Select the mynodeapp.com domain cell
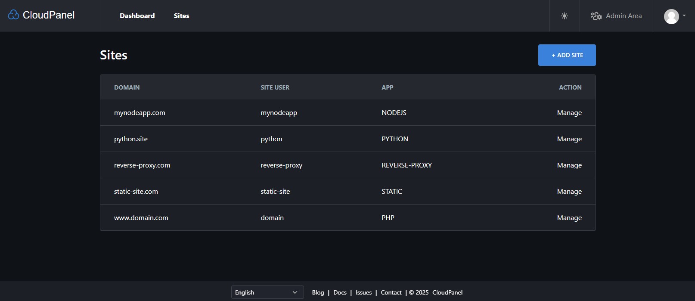The width and height of the screenshot is (695, 301). tap(140, 113)
